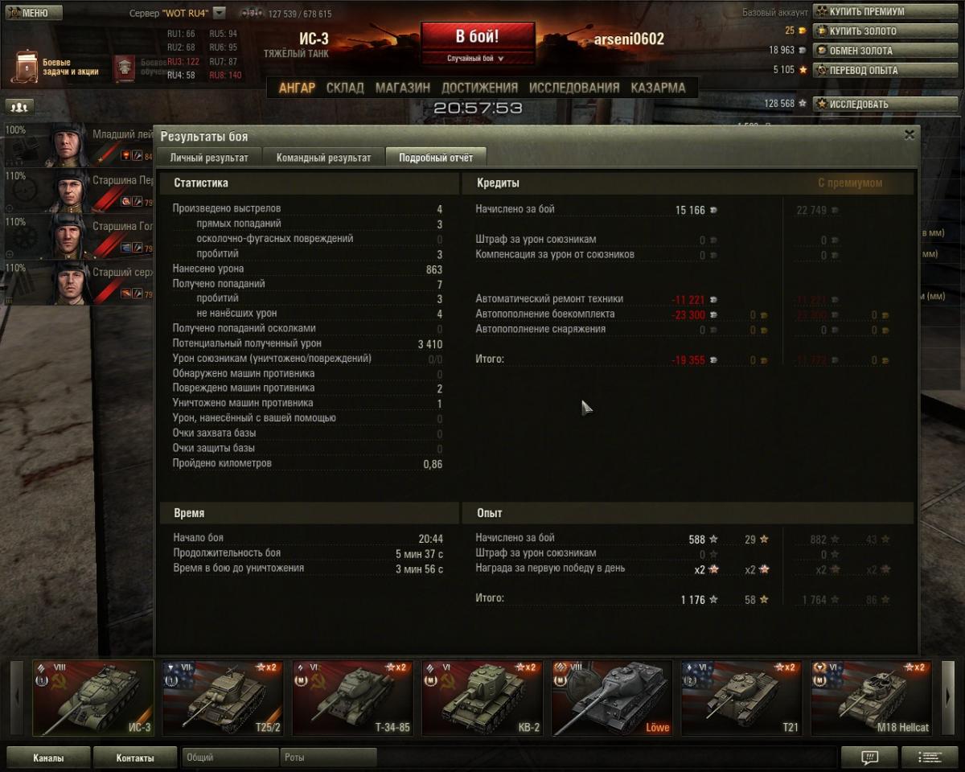The height and width of the screenshot is (772, 965).
Task: Click the star icon next to 1 176 total
Action: coord(713,600)
